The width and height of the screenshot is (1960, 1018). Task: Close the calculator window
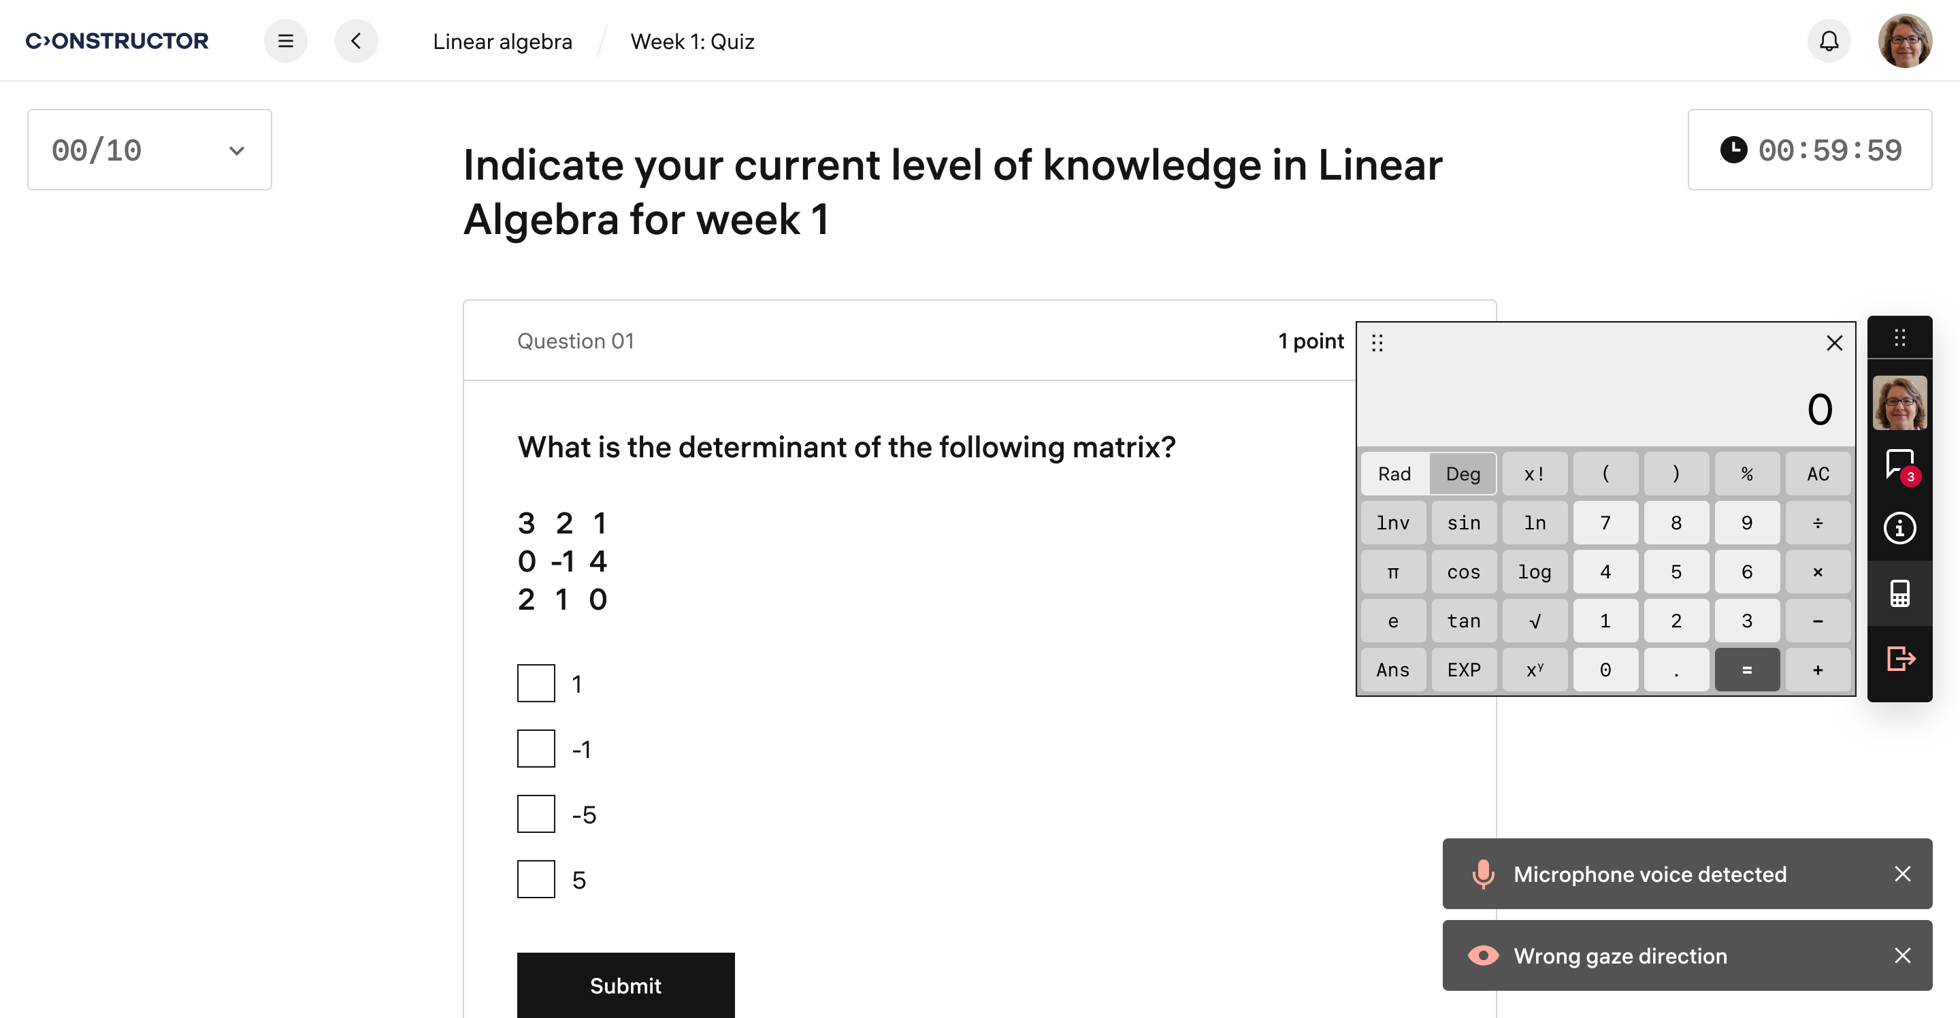point(1835,343)
